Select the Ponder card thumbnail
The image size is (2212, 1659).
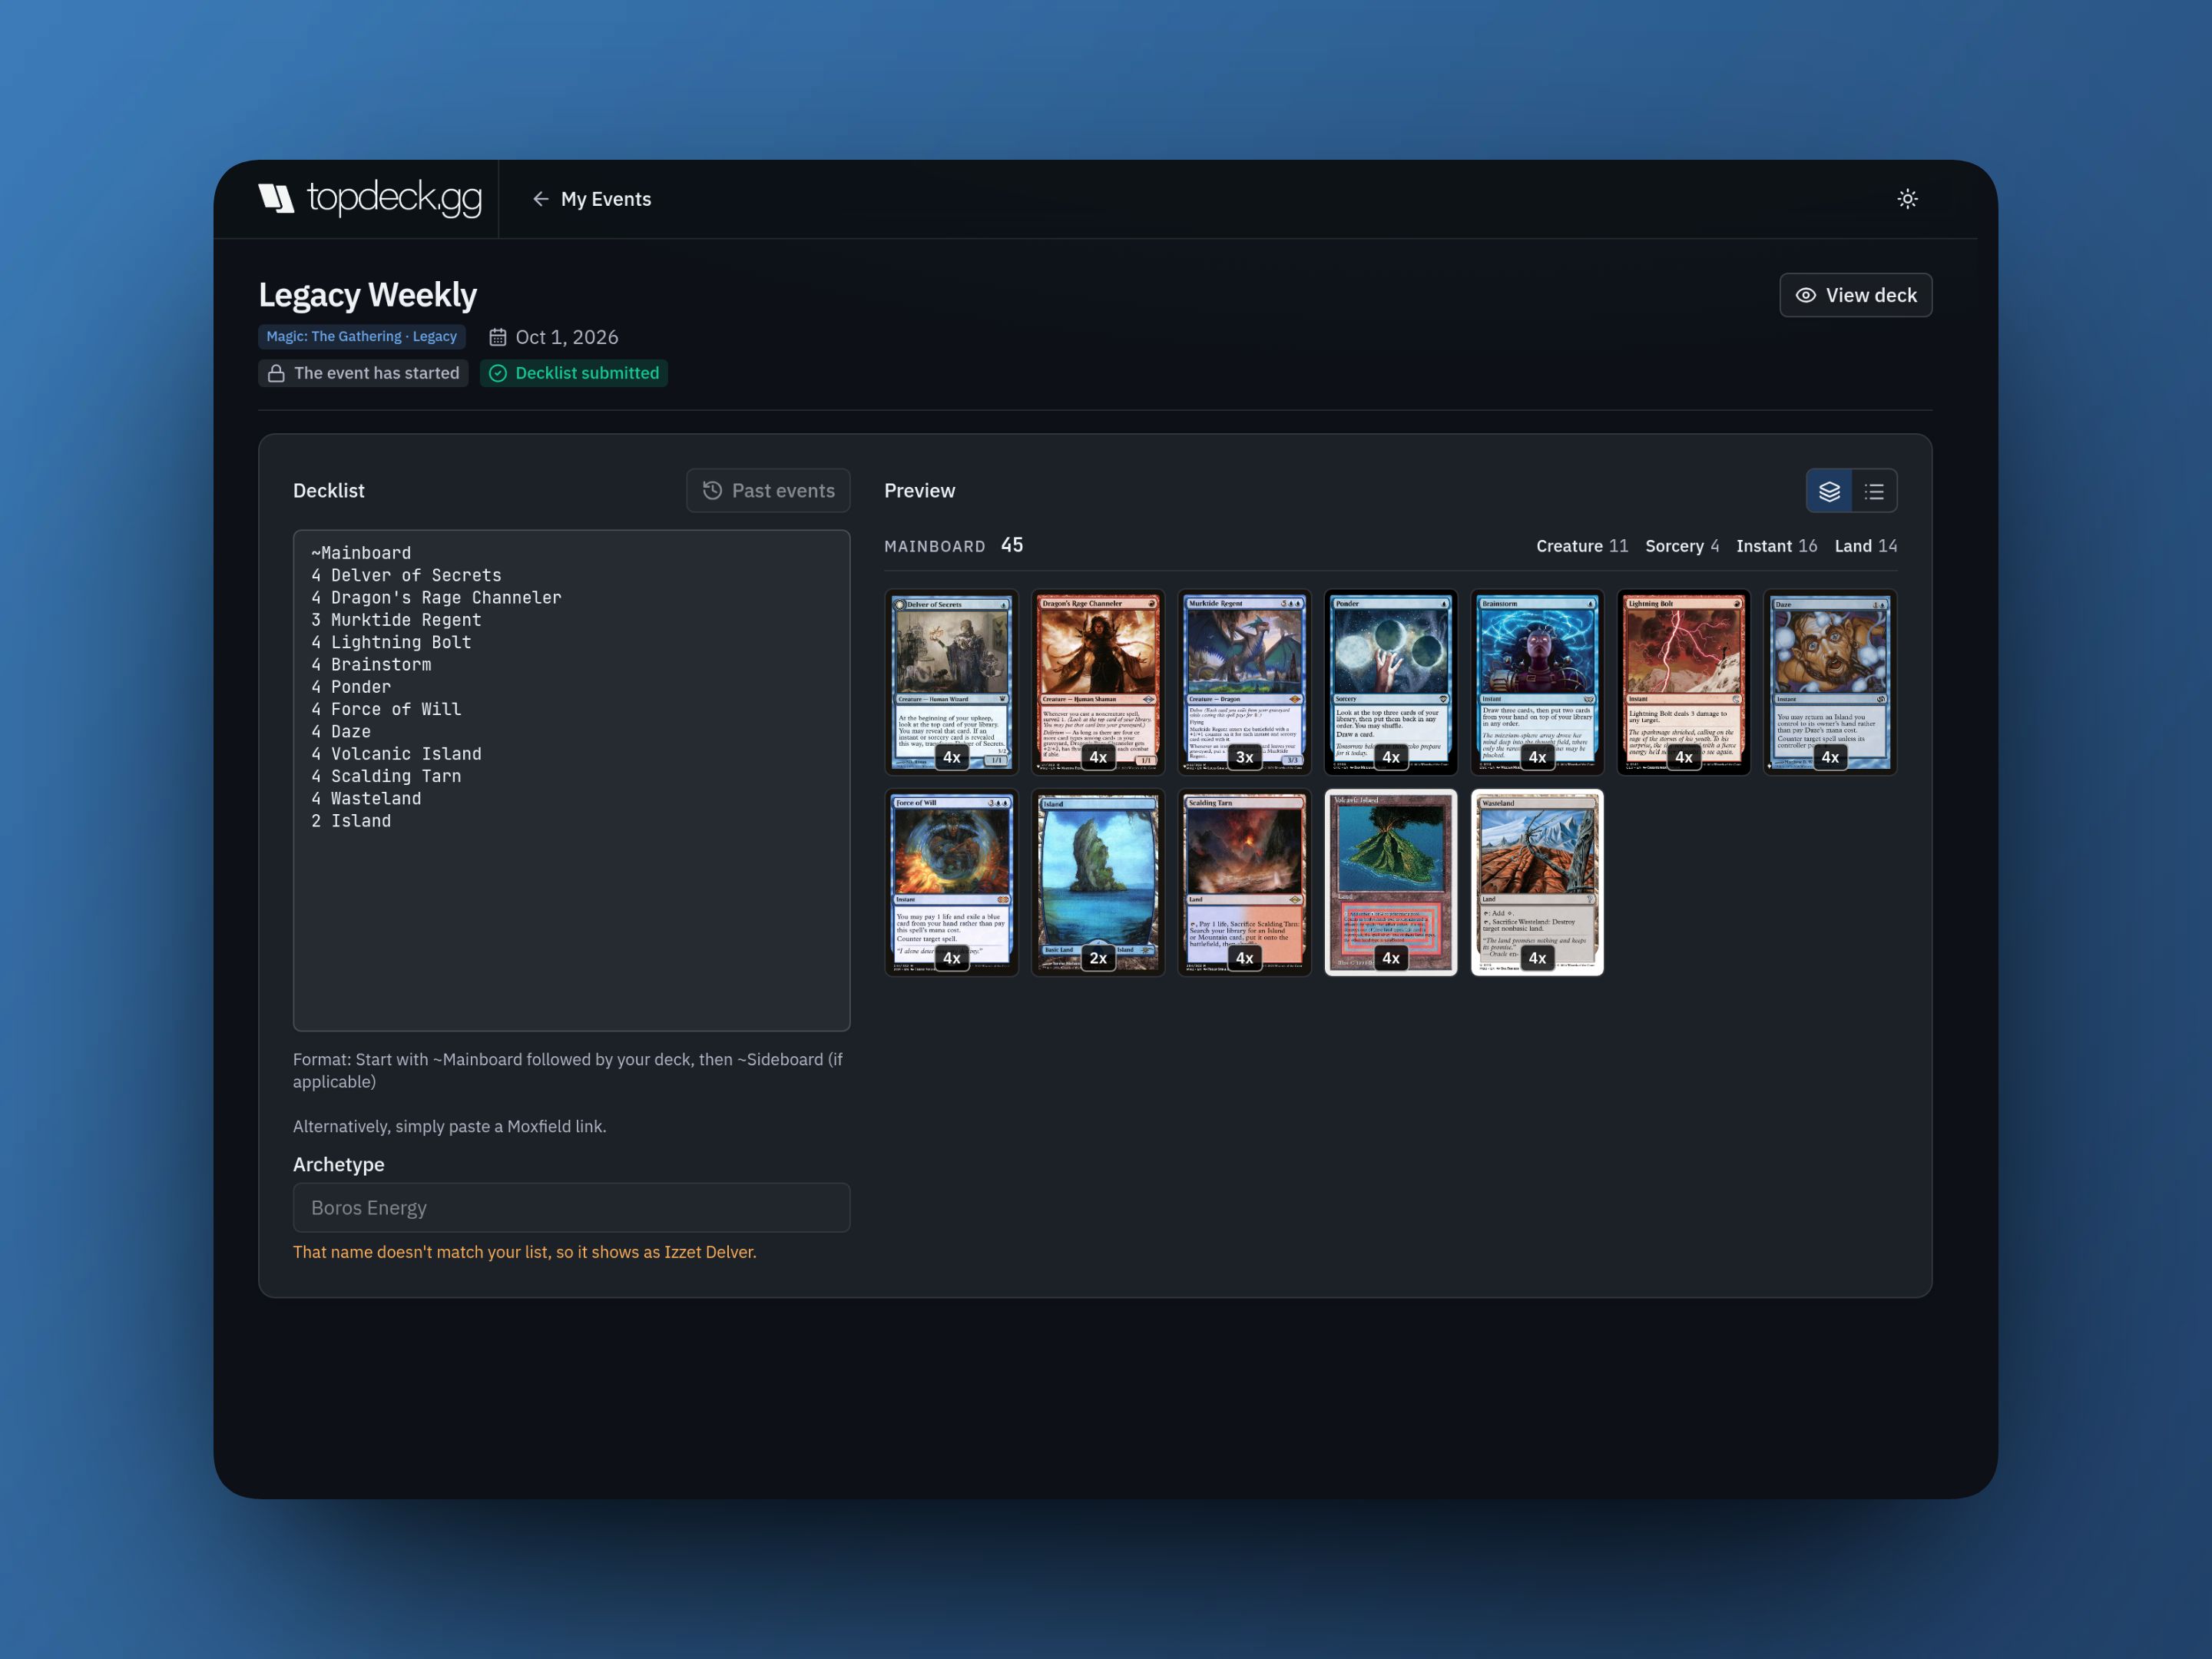click(x=1390, y=683)
